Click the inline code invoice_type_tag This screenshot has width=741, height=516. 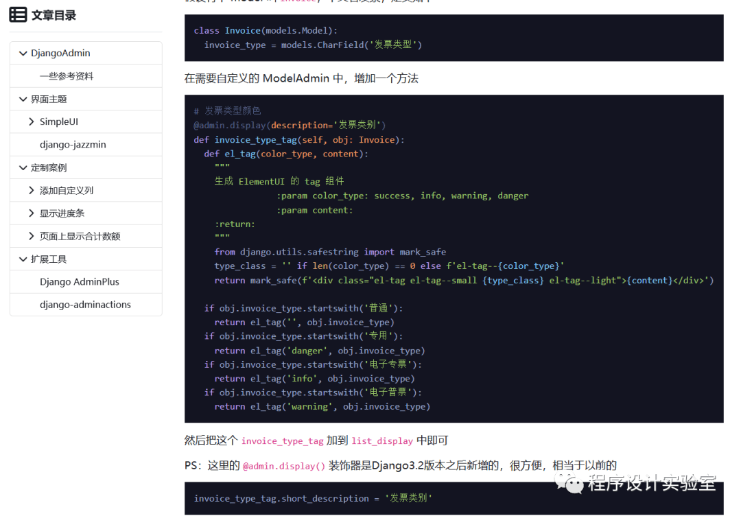pyautogui.click(x=282, y=441)
